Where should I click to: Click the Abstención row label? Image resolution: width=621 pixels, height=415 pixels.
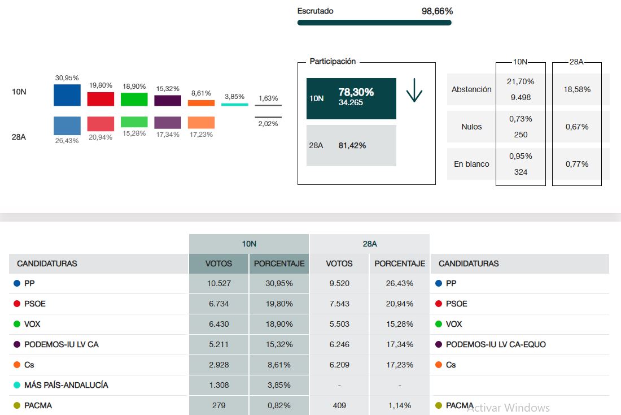point(471,89)
